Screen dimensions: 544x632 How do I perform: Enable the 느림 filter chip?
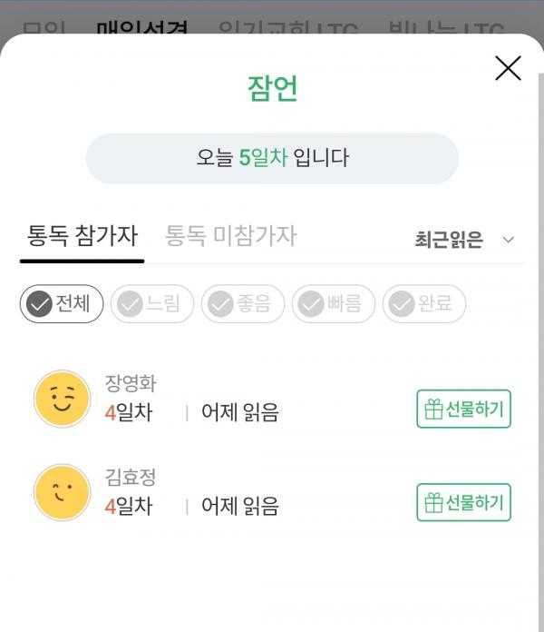click(152, 304)
